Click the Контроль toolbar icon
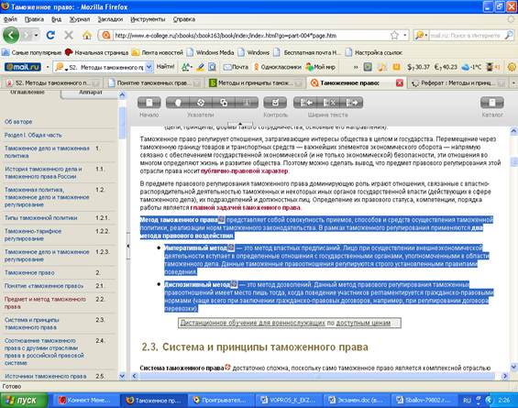Viewport: 518px width, 408px height. click(275, 103)
